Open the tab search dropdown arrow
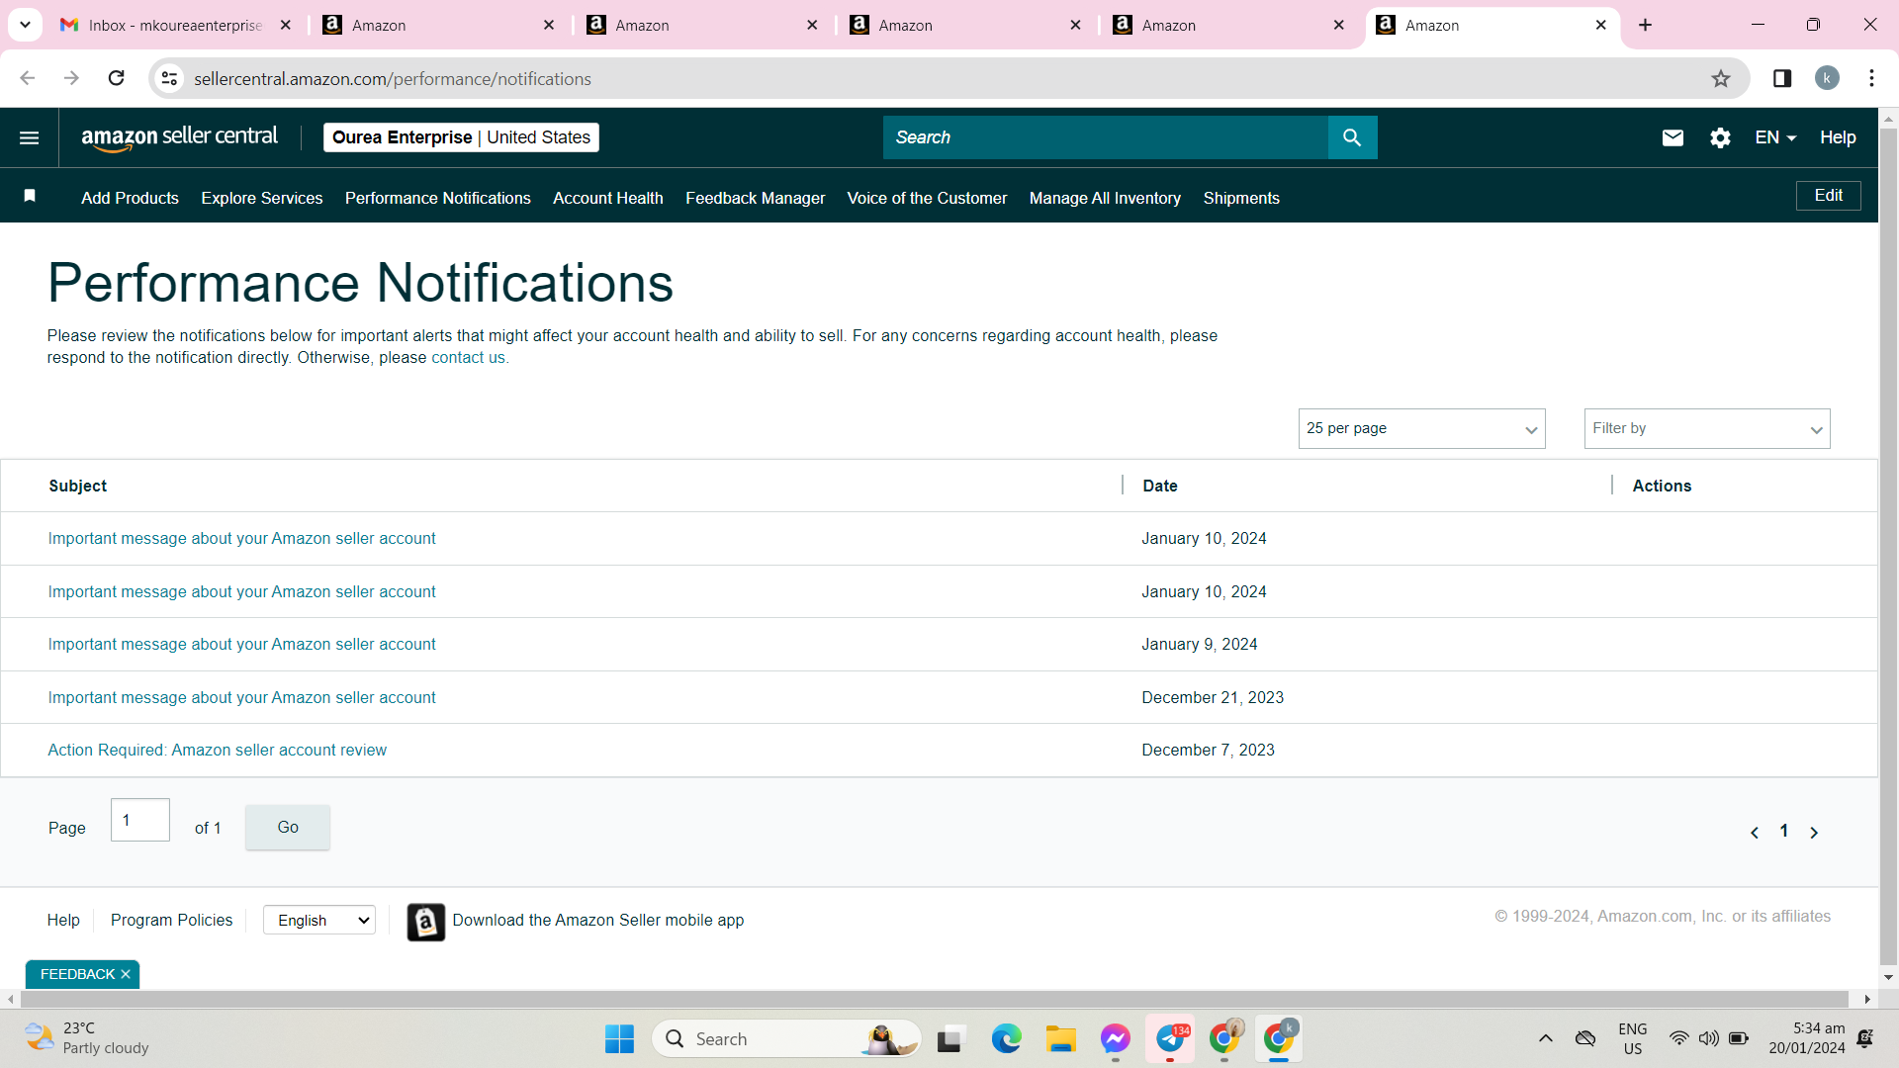Viewport: 1899px width, 1068px height. [25, 25]
